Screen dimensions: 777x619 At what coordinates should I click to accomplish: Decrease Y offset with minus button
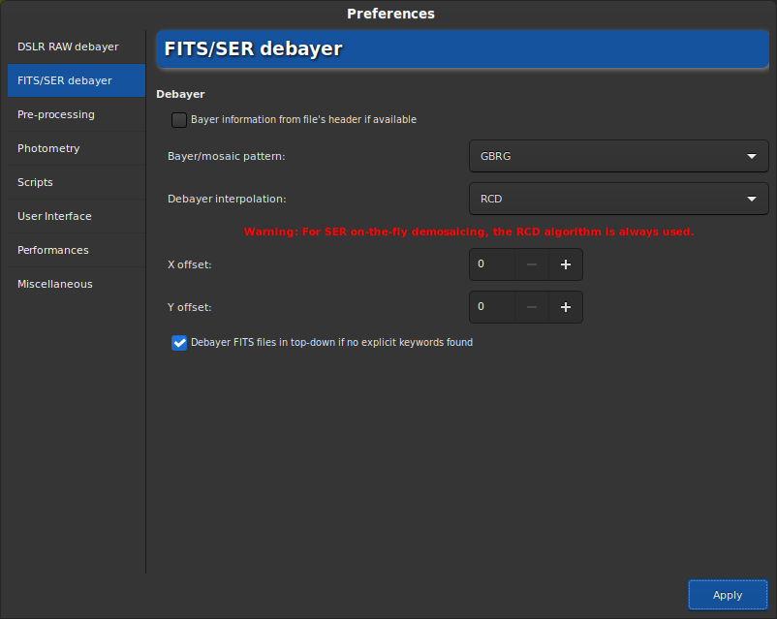pos(531,307)
